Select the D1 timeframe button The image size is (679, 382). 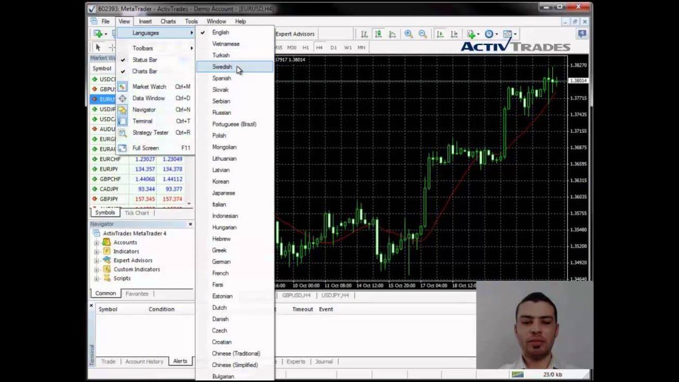point(334,48)
